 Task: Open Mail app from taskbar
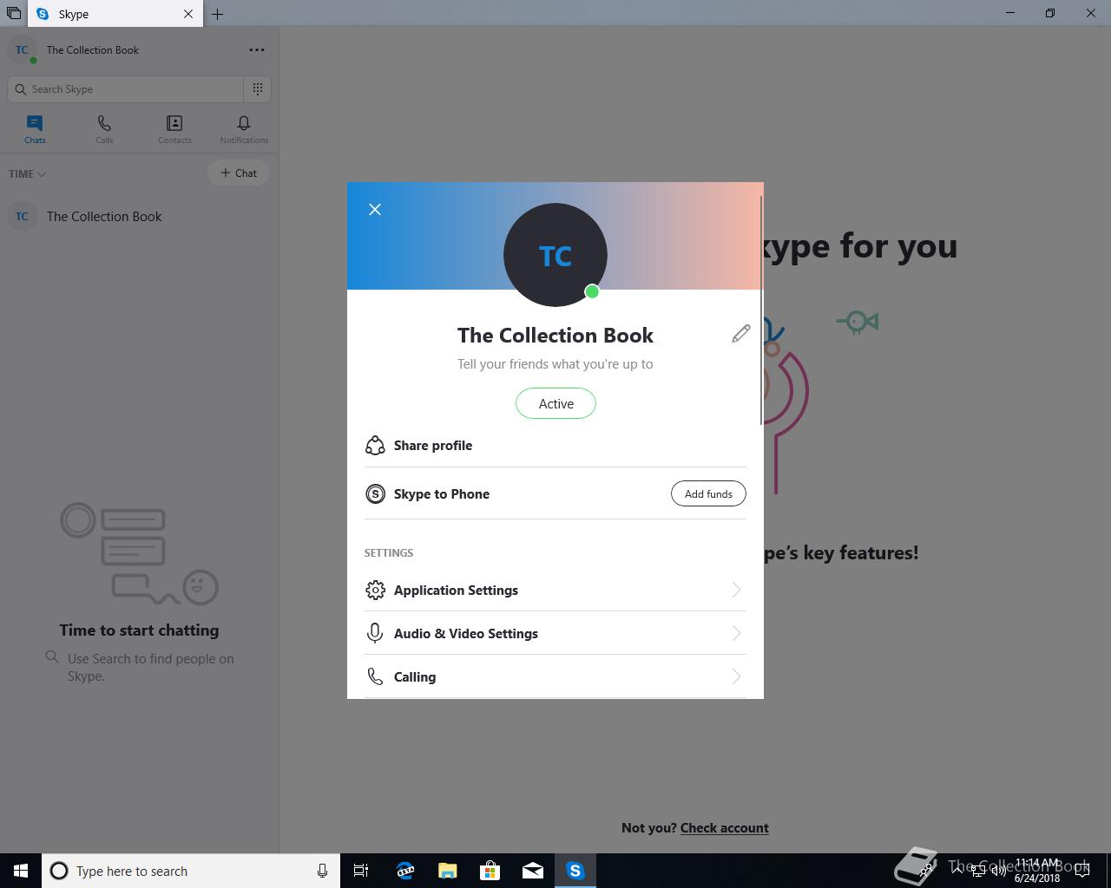(532, 871)
